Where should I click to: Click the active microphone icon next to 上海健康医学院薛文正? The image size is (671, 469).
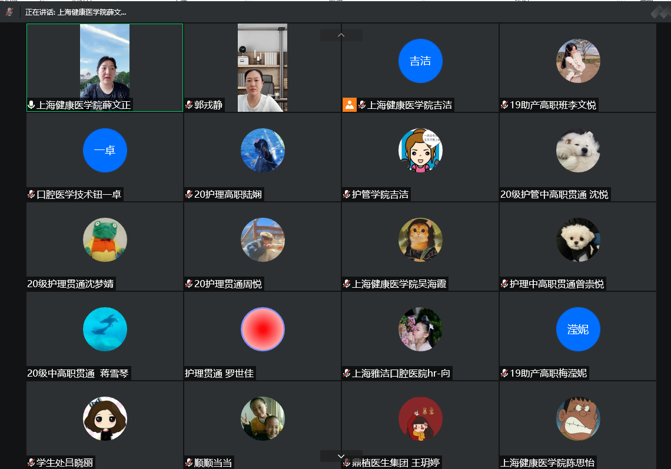click(31, 105)
